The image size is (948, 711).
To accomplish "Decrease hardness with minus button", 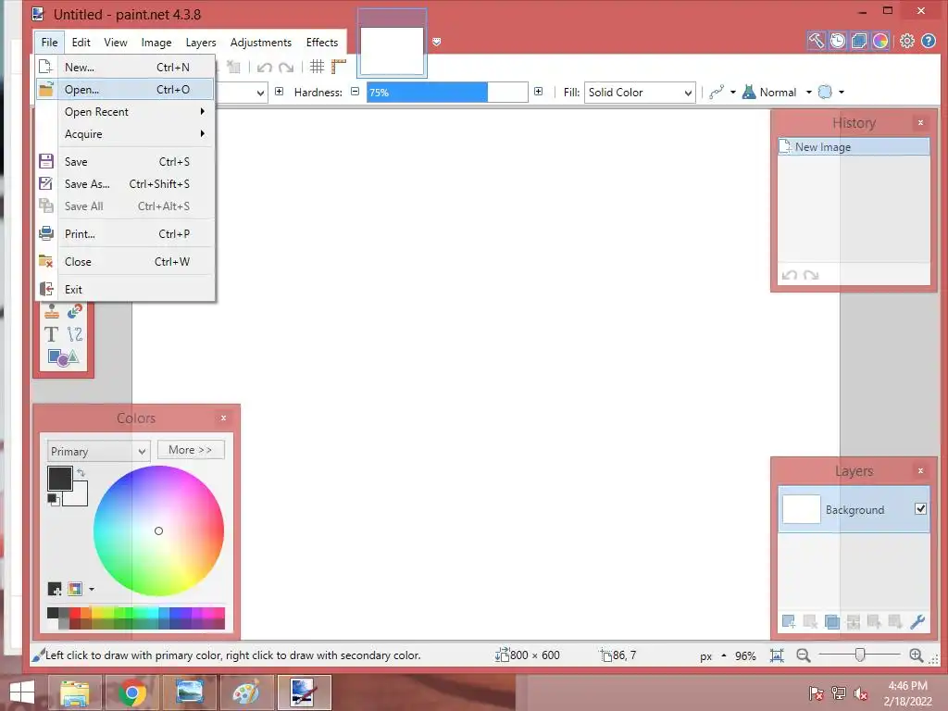I will click(355, 92).
